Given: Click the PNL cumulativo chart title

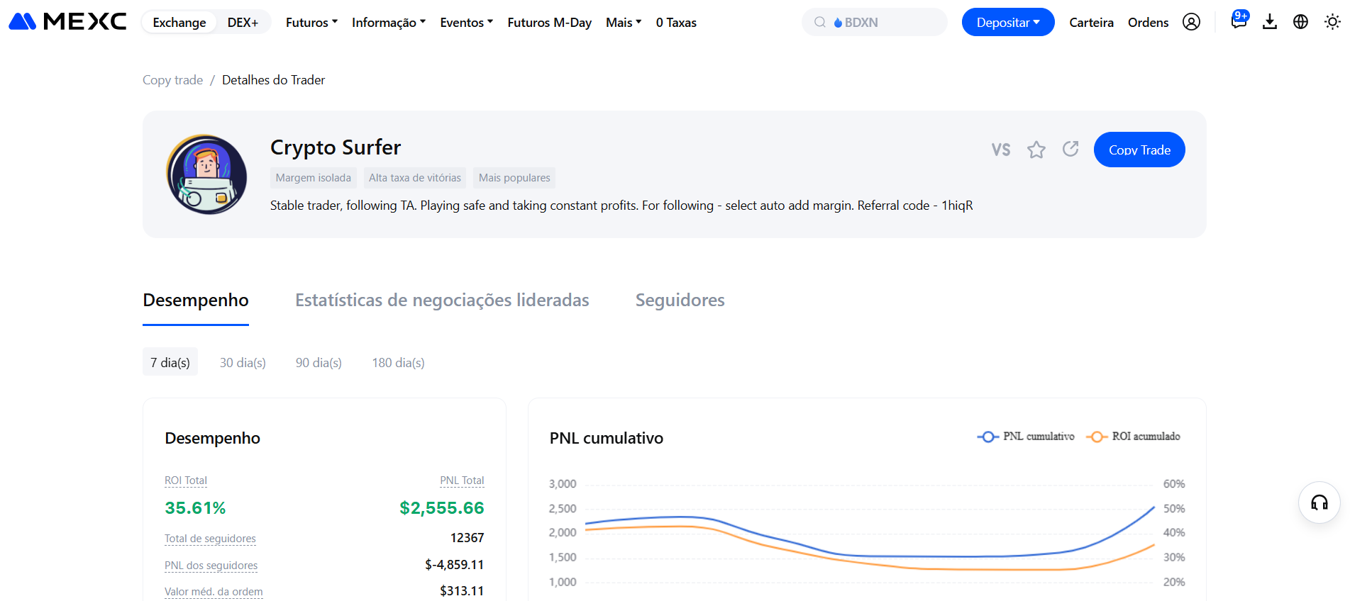Looking at the screenshot, I should (607, 438).
